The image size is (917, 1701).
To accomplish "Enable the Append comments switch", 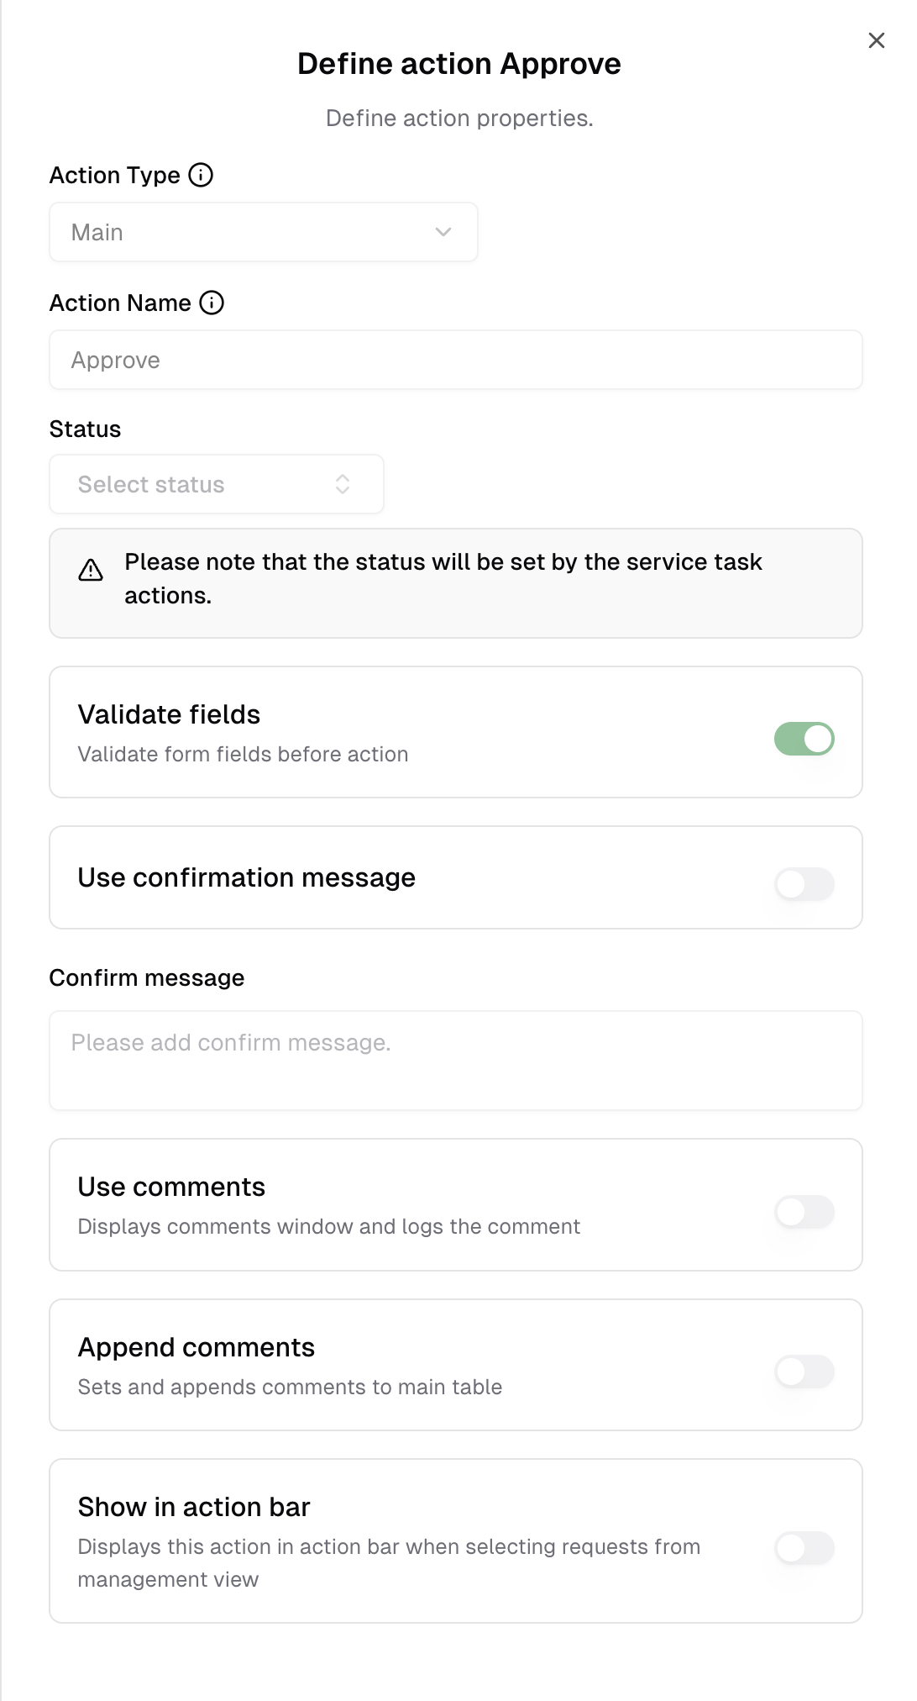I will (804, 1372).
